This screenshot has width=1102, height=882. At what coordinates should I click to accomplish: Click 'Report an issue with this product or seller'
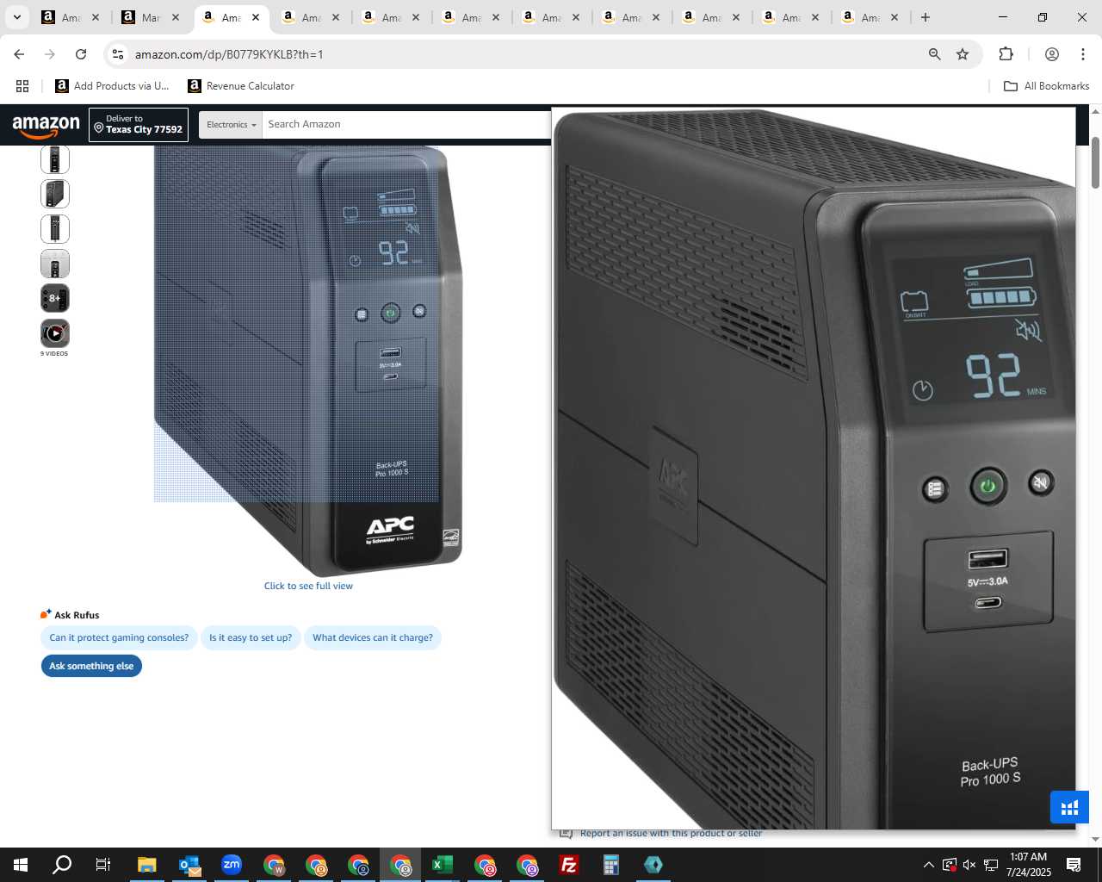[x=671, y=834]
